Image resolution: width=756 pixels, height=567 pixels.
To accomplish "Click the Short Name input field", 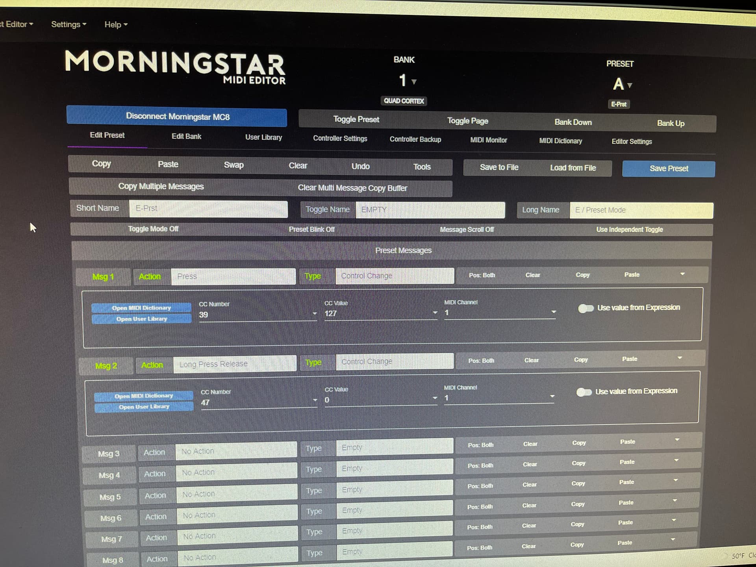I will coord(208,209).
